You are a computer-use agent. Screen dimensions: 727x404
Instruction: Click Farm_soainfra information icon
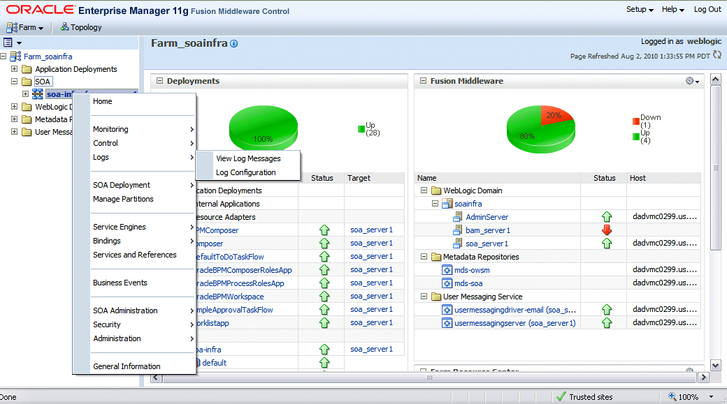(233, 43)
